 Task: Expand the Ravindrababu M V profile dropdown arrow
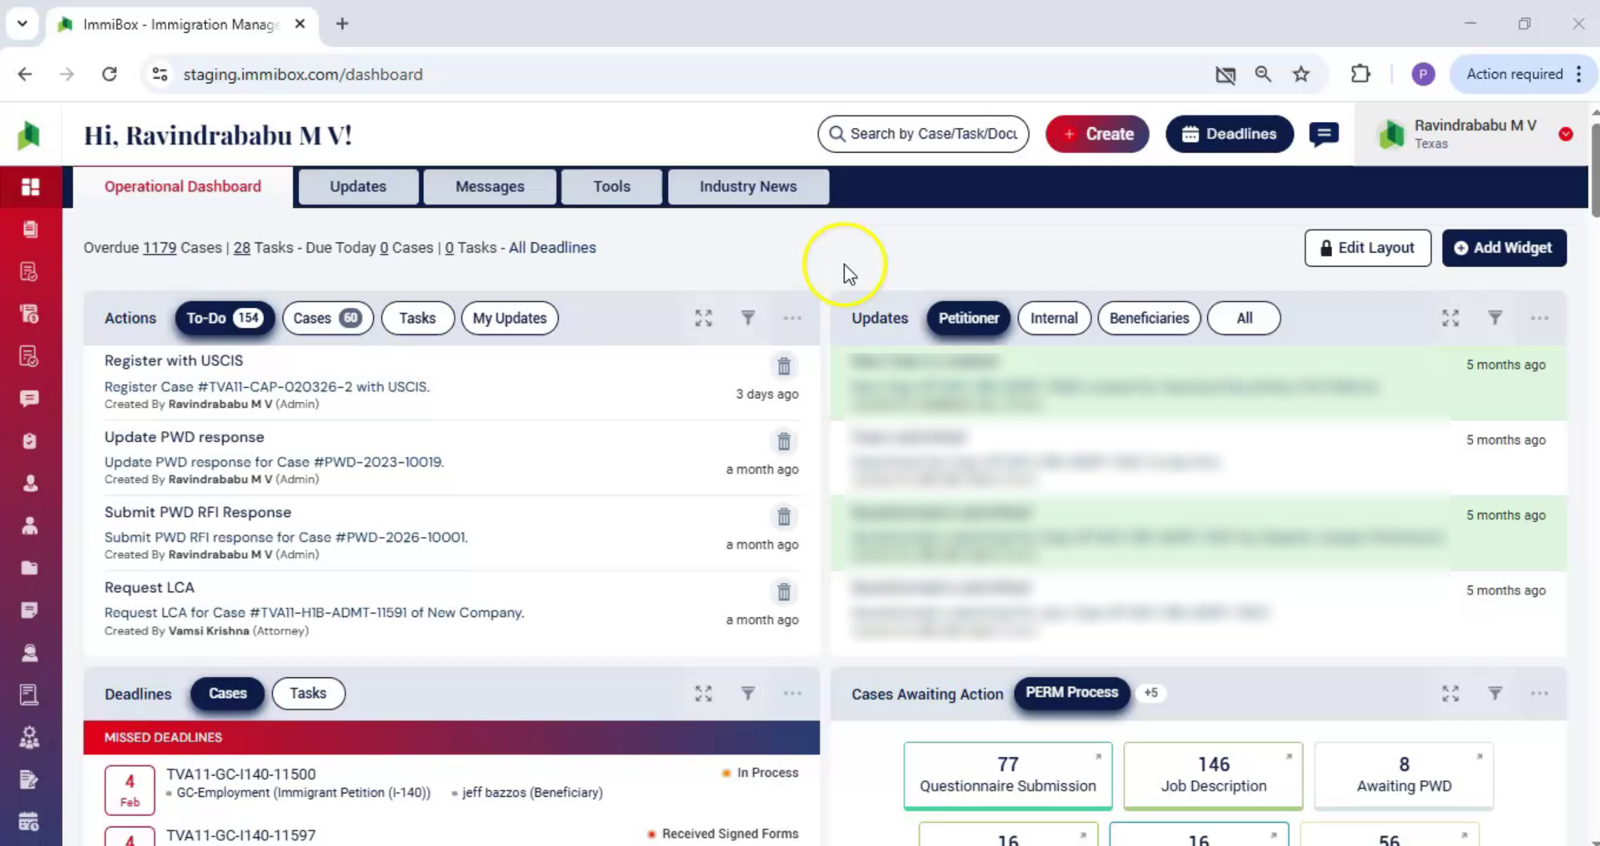(1566, 134)
